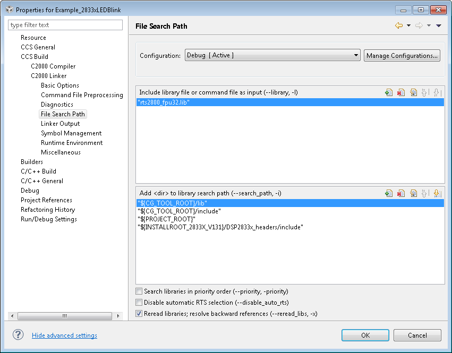
Task: Click Add icon for library file input
Action: coord(389,92)
